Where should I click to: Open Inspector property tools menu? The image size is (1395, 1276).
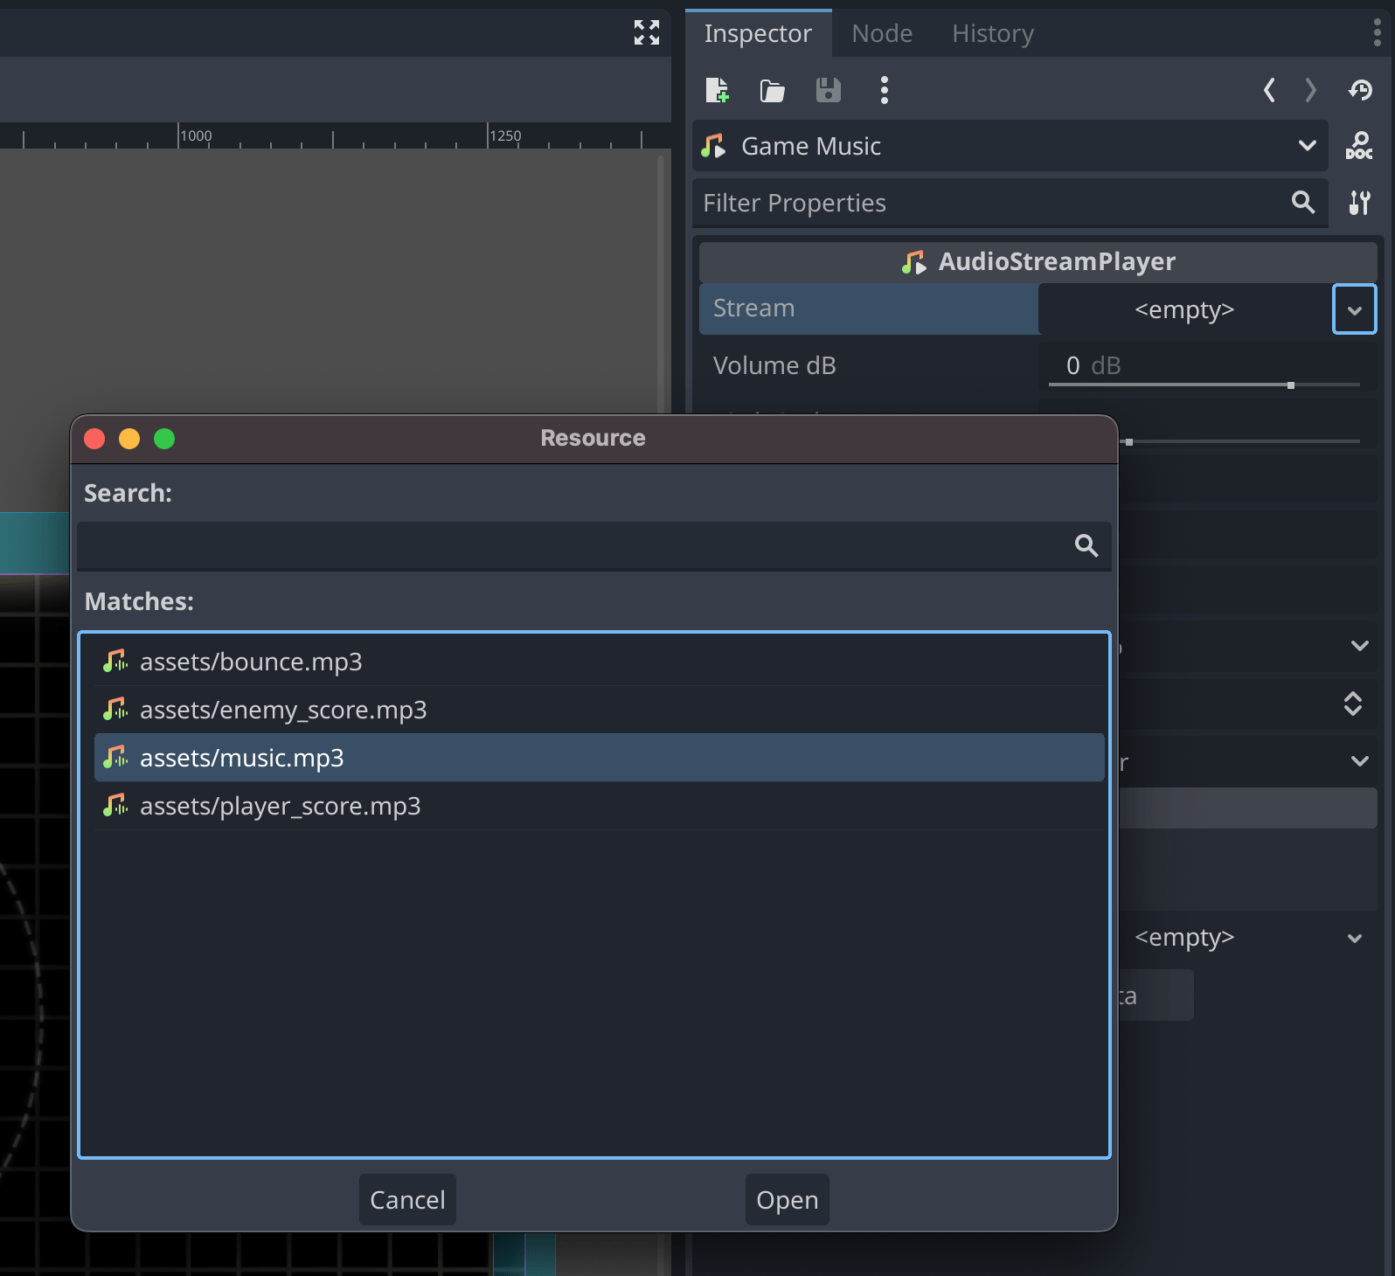1359,203
